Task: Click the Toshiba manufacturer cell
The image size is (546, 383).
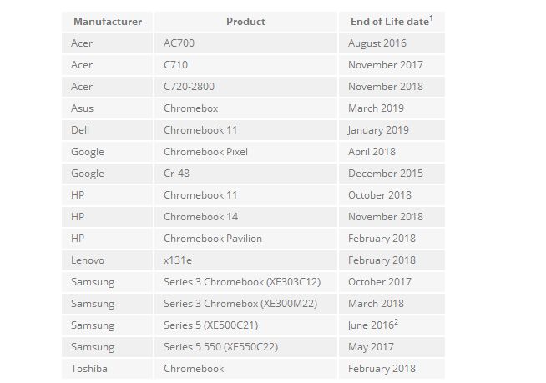Action: click(107, 369)
